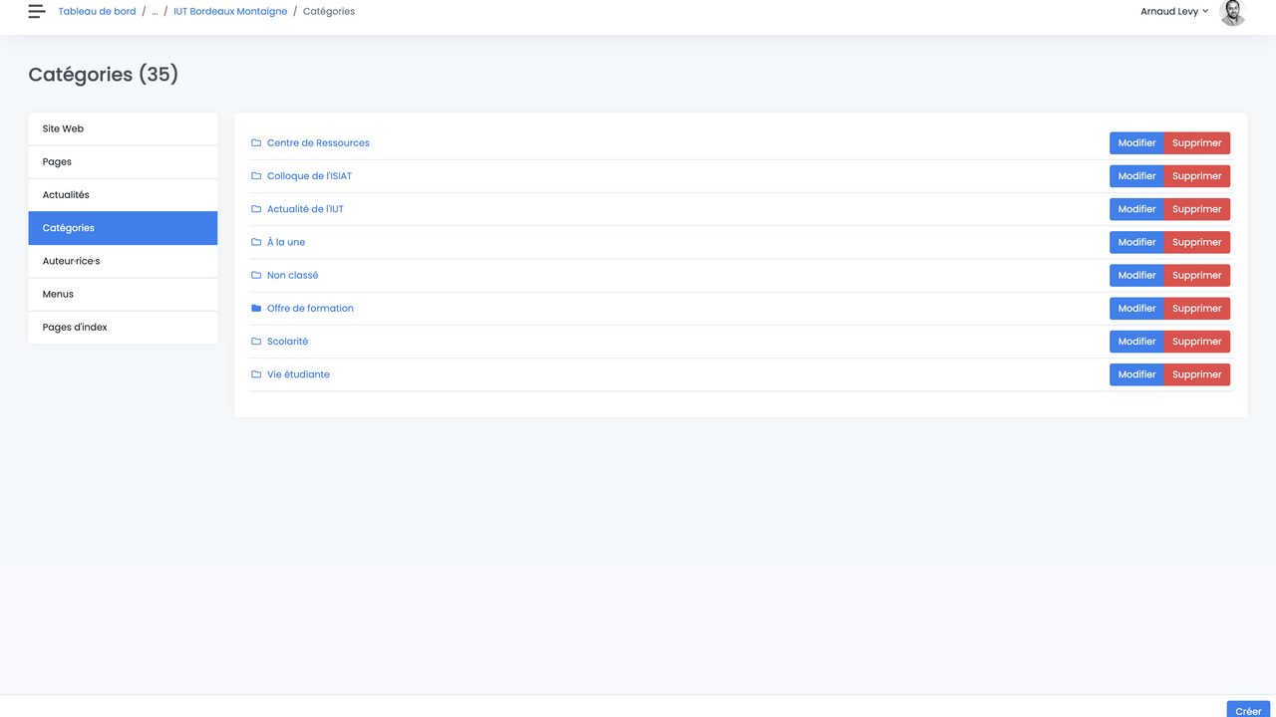The width and height of the screenshot is (1276, 717).
Task: Click the folder icon beside Colloque de l'ISIAT
Action: point(256,176)
